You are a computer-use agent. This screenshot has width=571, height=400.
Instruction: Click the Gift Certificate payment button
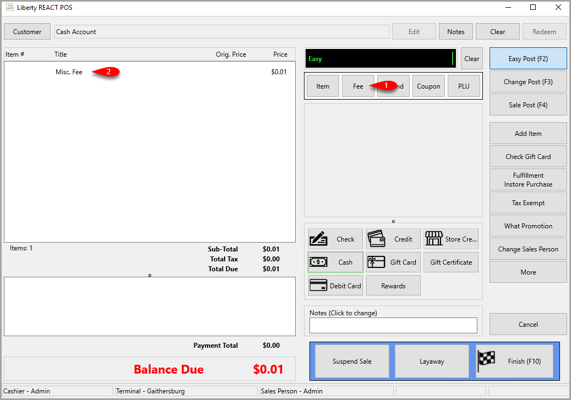click(x=451, y=262)
